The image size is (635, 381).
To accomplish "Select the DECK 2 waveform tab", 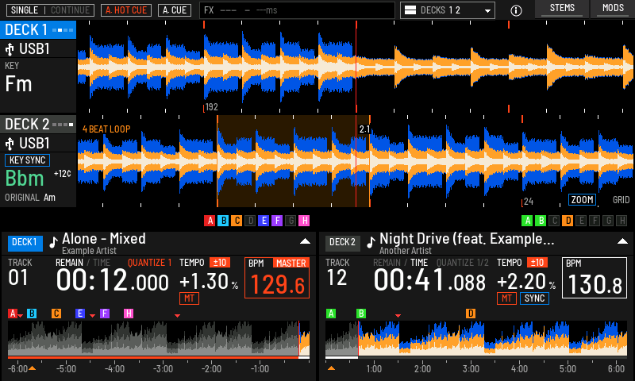I will tap(38, 125).
